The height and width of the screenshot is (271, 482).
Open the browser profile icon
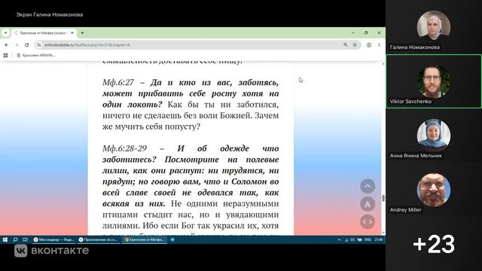369,45
